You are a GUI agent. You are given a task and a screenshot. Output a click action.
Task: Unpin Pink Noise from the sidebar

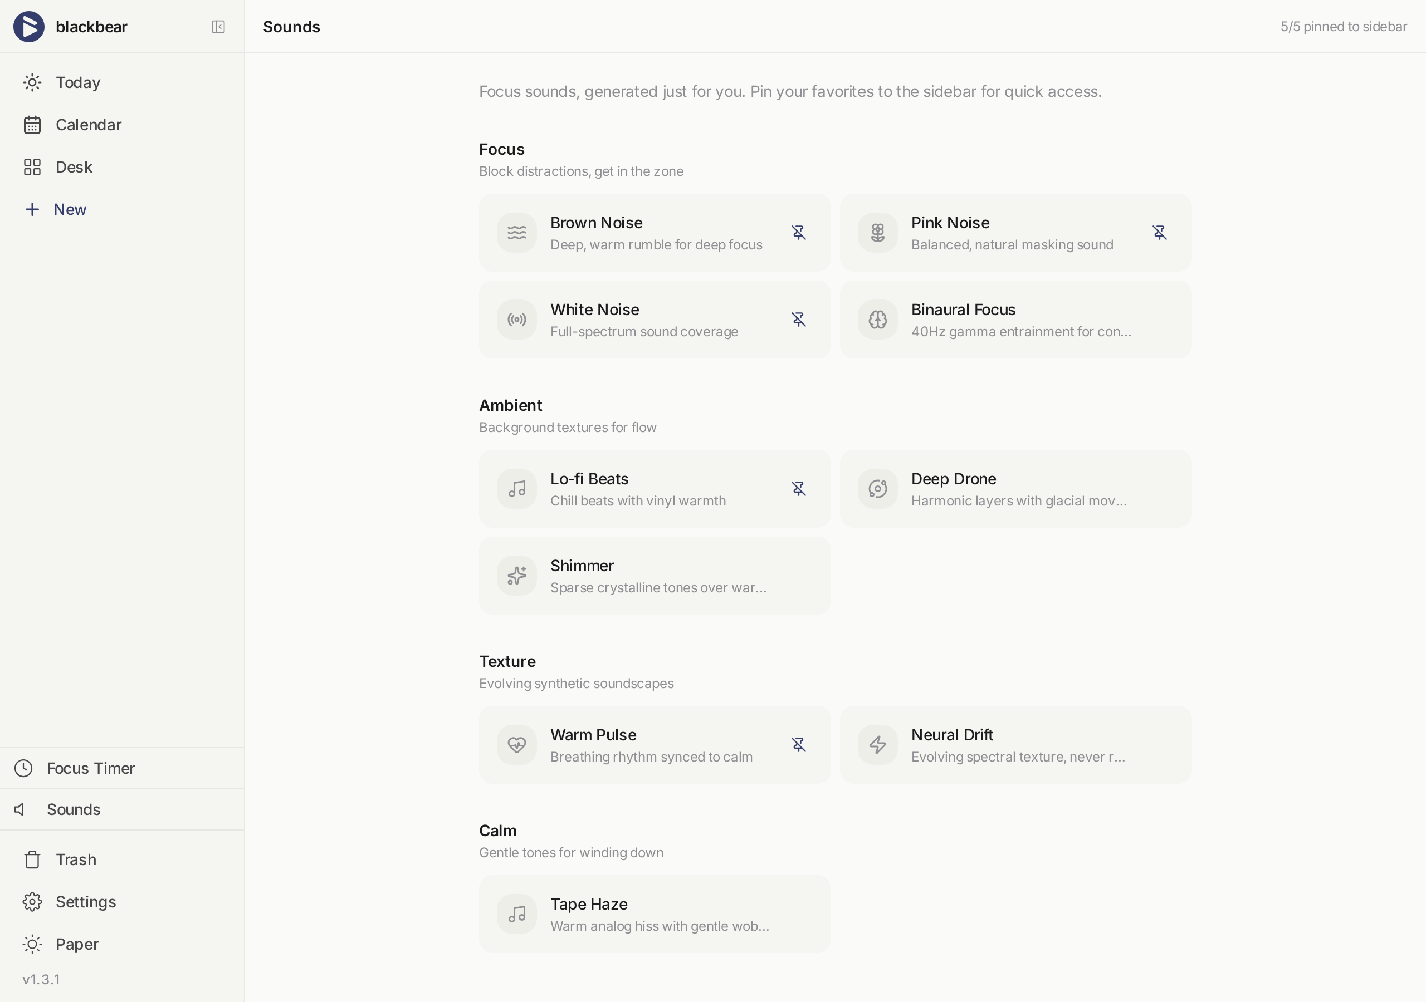click(x=1159, y=233)
